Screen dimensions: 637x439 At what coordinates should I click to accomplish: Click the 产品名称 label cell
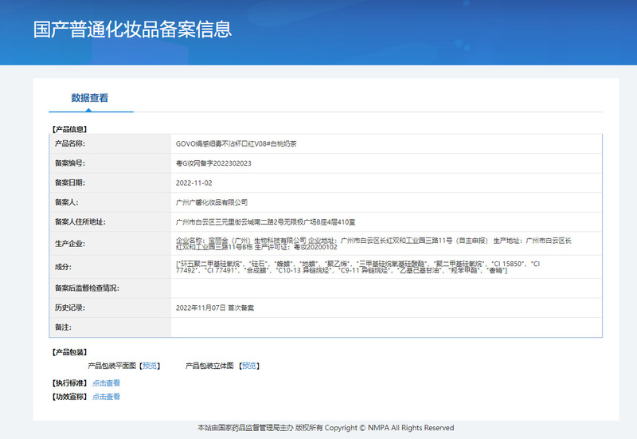coord(110,144)
